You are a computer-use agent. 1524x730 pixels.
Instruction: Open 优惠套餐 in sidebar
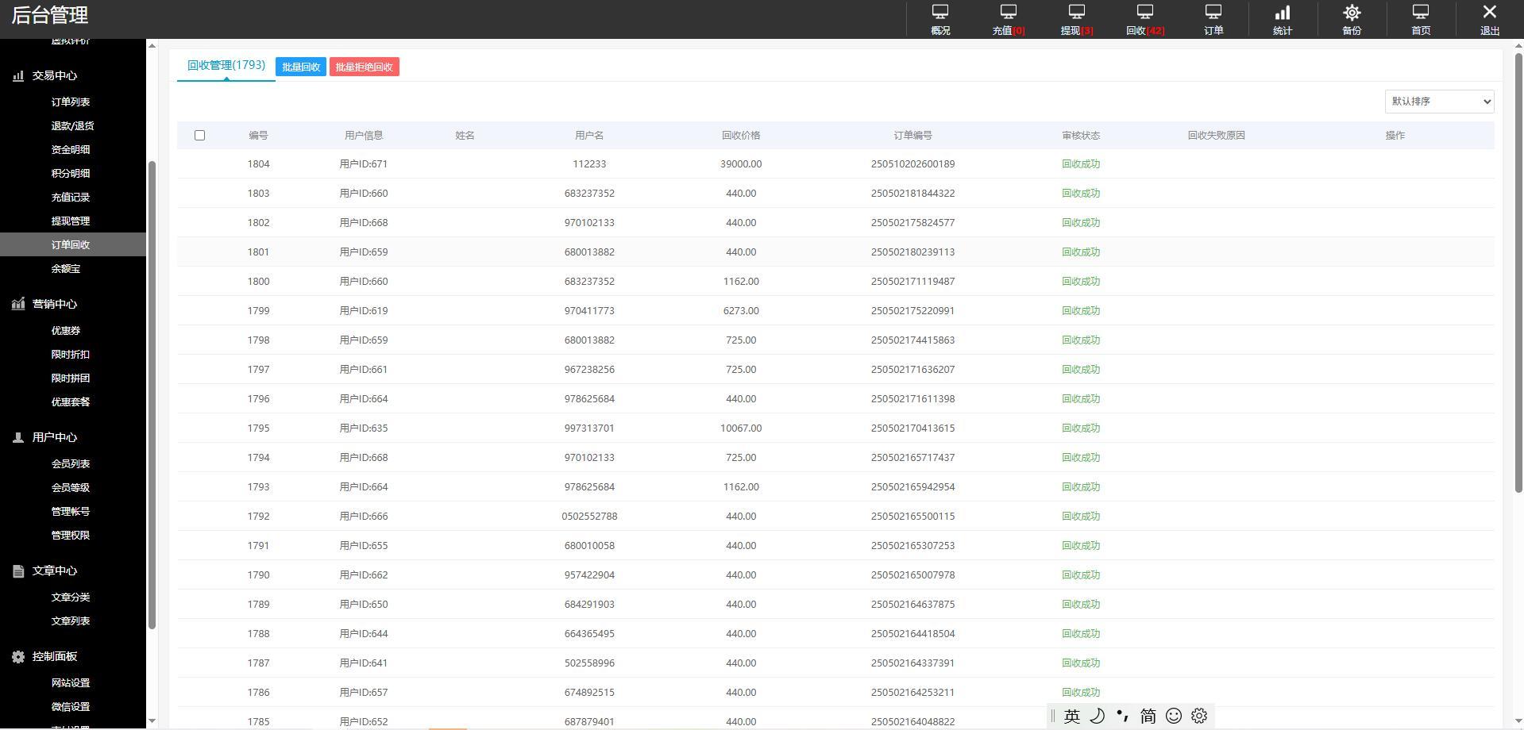coord(71,401)
